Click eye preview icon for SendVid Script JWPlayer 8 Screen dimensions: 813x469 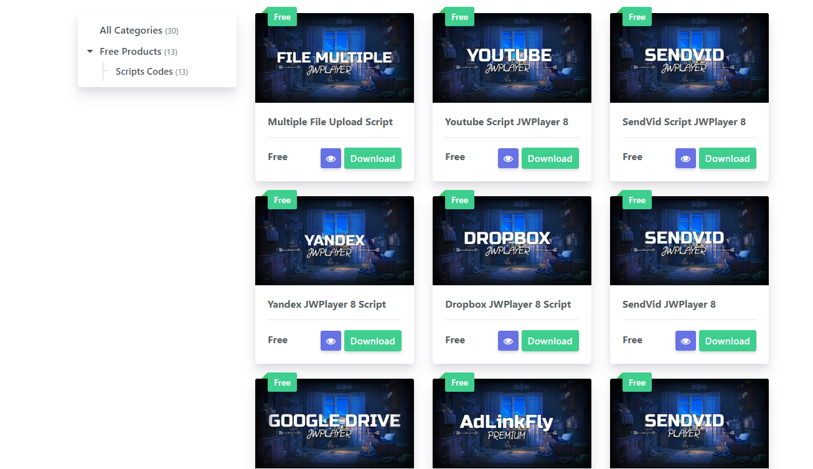(685, 158)
